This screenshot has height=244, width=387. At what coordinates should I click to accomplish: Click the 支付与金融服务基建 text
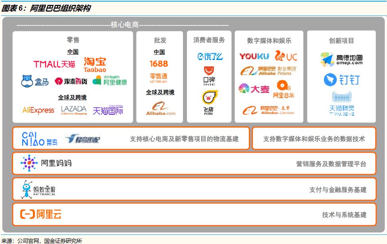click(338, 190)
